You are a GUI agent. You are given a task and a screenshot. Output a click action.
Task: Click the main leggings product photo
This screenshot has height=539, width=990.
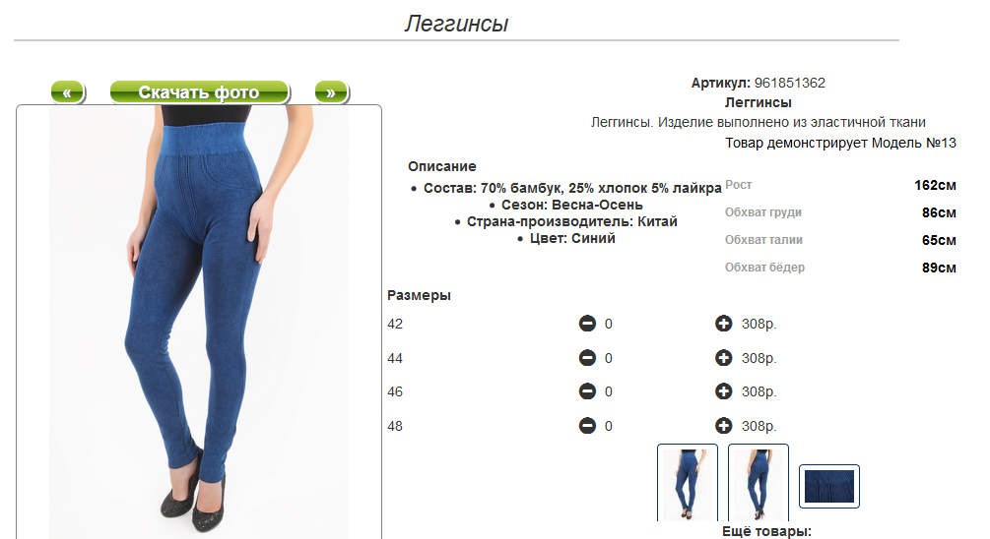[x=199, y=323]
